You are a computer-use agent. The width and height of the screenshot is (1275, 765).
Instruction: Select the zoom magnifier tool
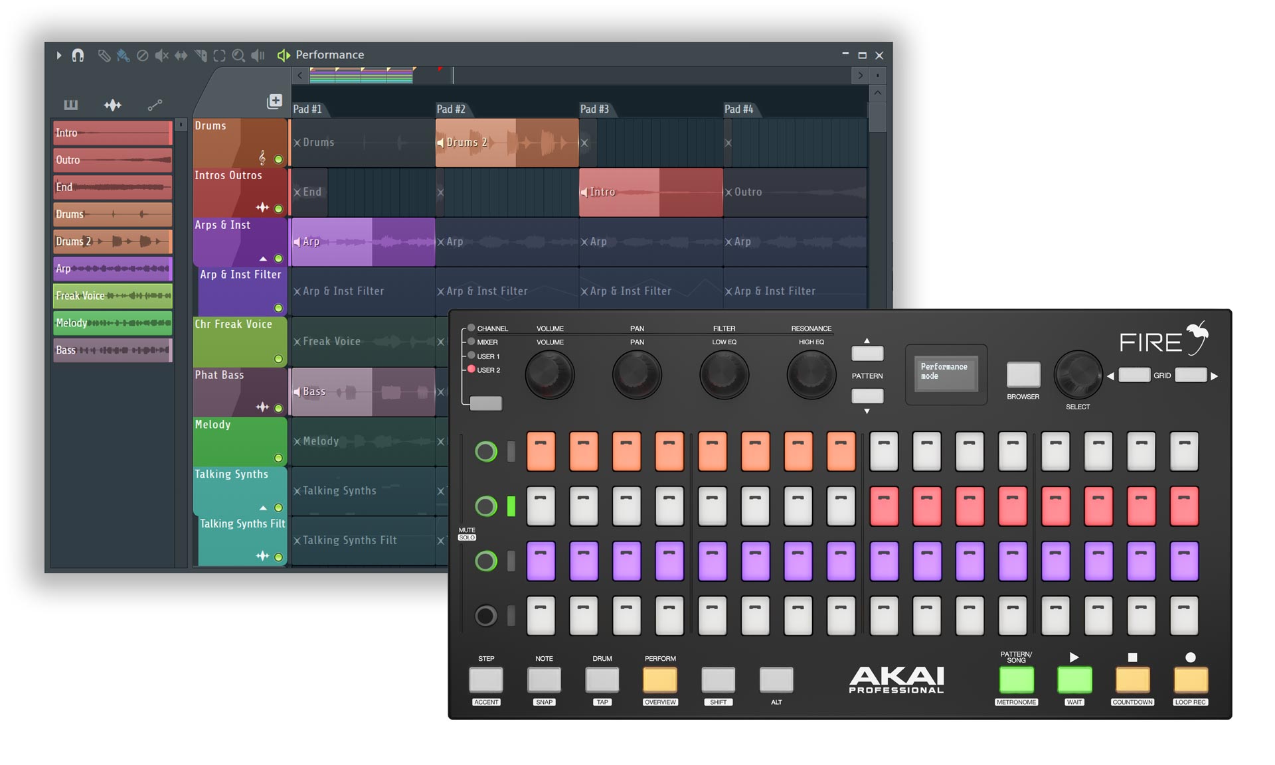pyautogui.click(x=239, y=56)
